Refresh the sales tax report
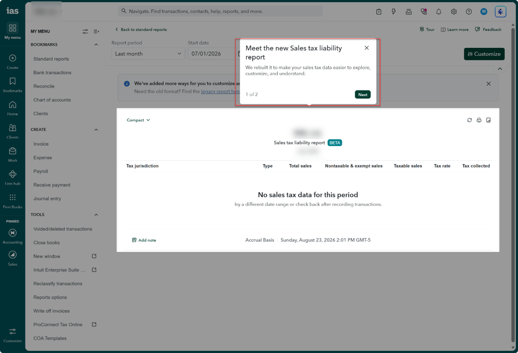The height and width of the screenshot is (353, 518). click(470, 120)
